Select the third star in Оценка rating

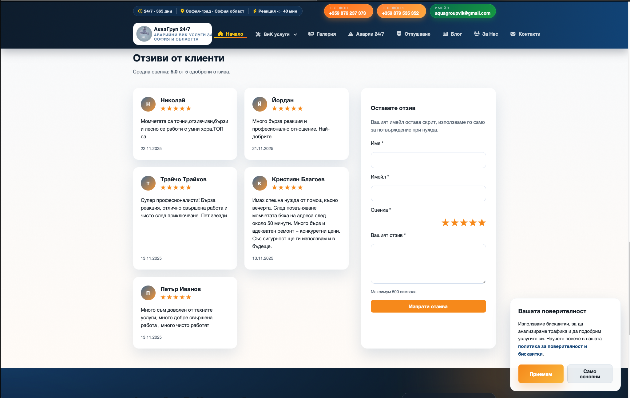click(464, 223)
